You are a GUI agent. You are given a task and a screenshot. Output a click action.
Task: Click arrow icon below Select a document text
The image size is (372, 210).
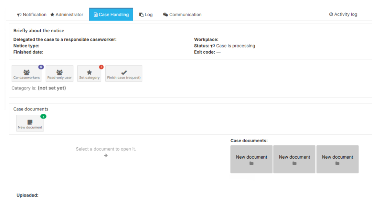(106, 155)
